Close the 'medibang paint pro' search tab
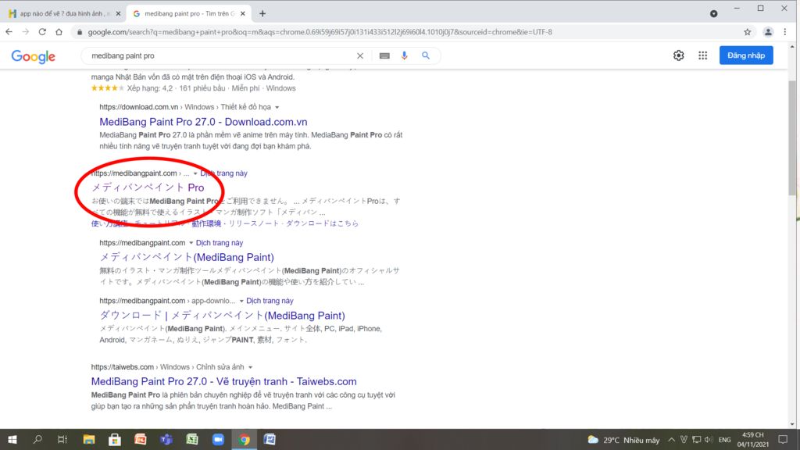The image size is (800, 450). (x=243, y=13)
